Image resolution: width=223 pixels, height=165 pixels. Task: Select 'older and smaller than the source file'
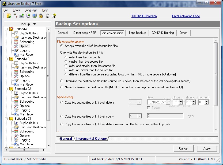click(66, 66)
